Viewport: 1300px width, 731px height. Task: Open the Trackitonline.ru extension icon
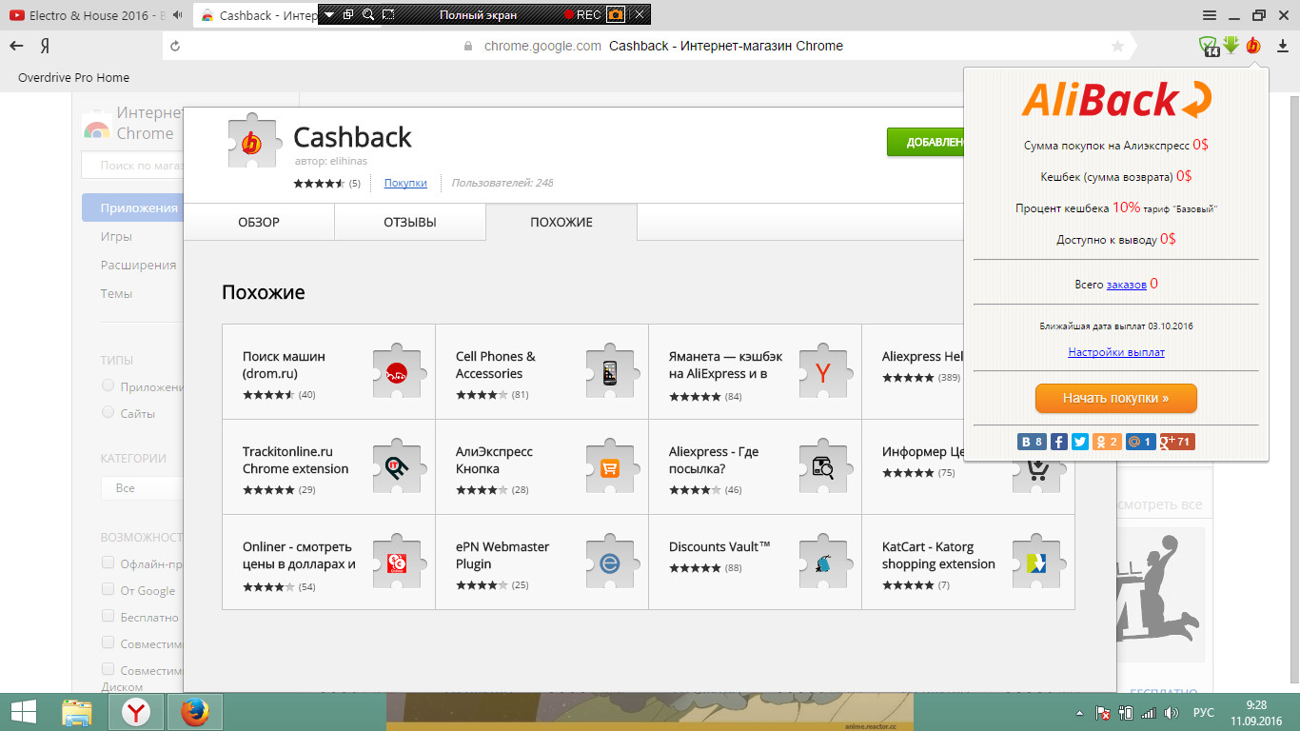click(397, 467)
